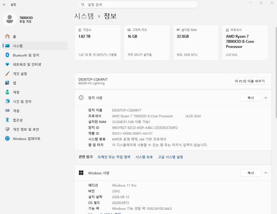Select Bluetooth 및 장치 menu item
The height and width of the screenshot is (214, 277).
tap(35, 55)
